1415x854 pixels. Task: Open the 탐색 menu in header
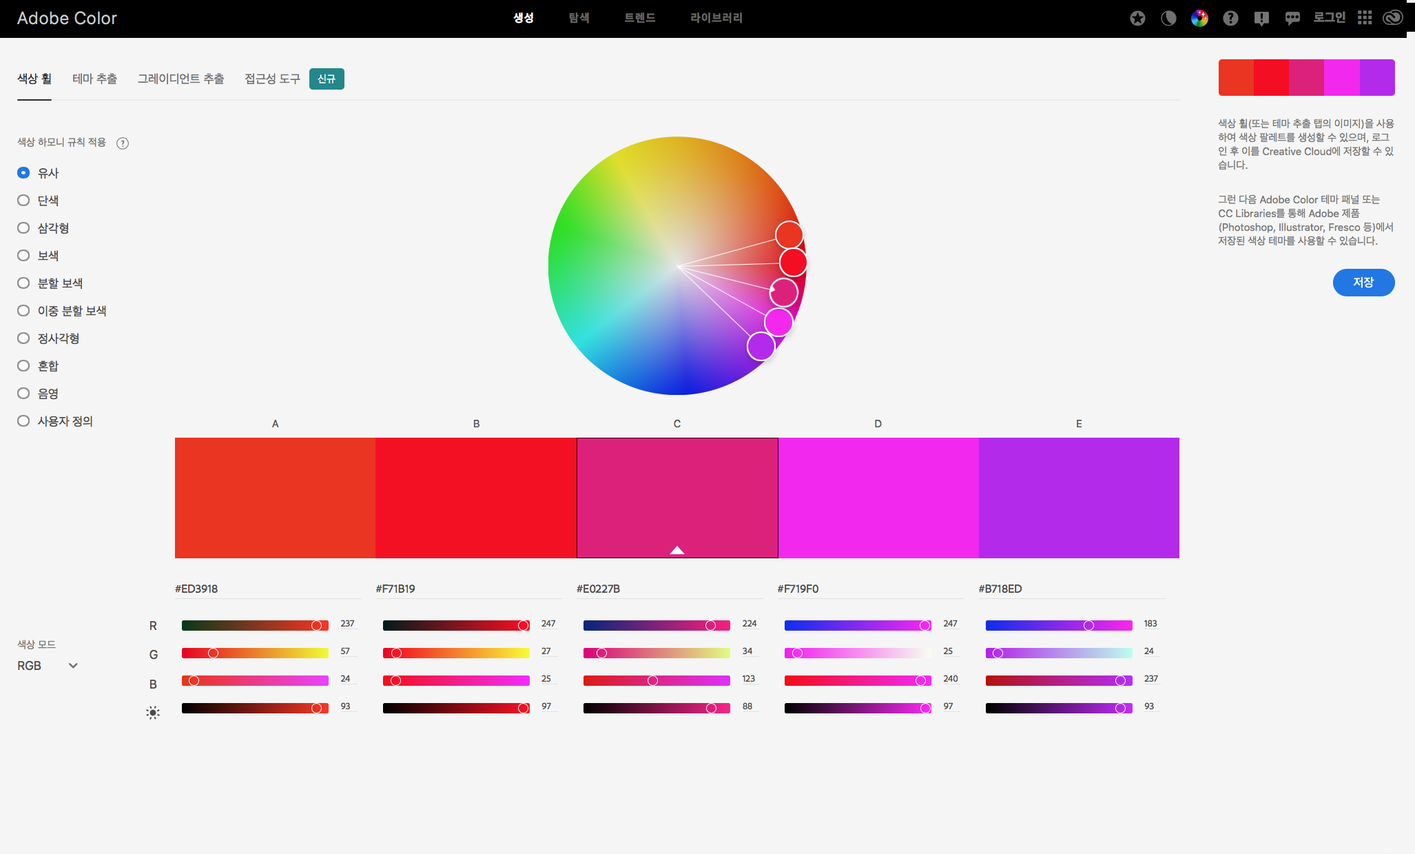pos(579,18)
